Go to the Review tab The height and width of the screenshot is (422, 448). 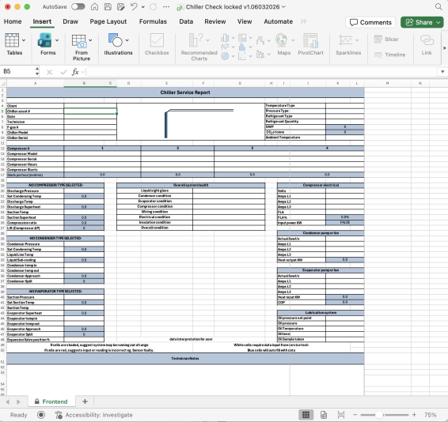click(215, 21)
